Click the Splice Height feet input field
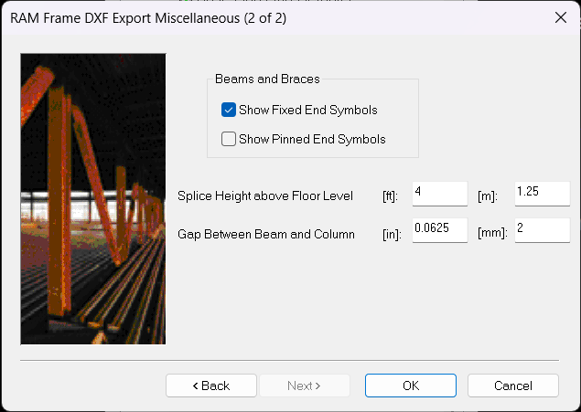Viewport: 581px width, 412px height. 439,194
